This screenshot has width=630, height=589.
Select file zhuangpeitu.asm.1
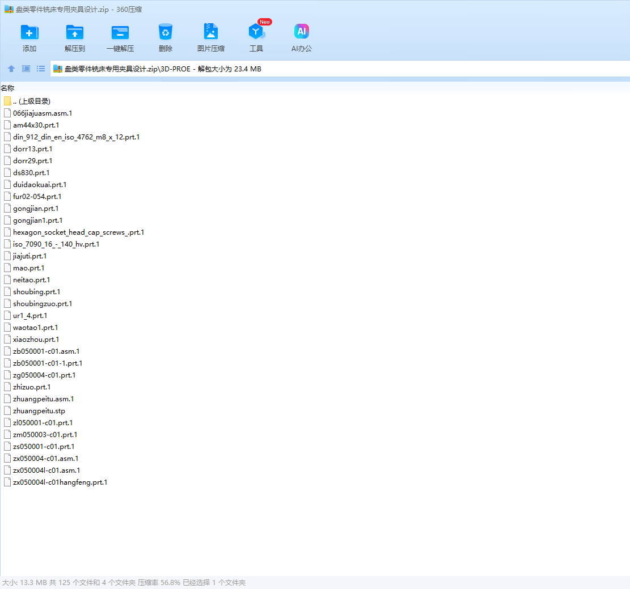(39, 399)
